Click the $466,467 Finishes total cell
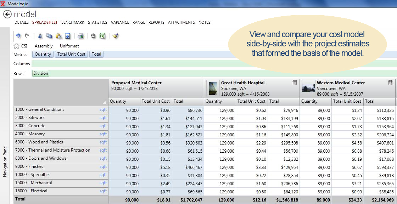The image size is (397, 204). click(188, 167)
